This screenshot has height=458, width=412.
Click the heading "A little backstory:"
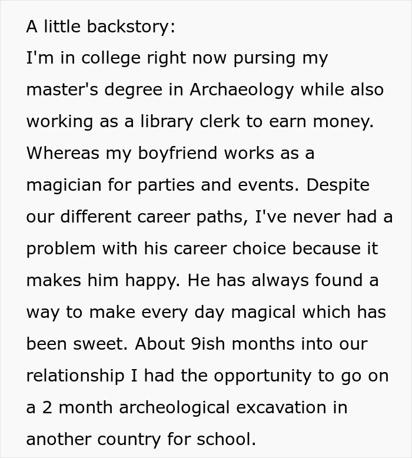101,26
